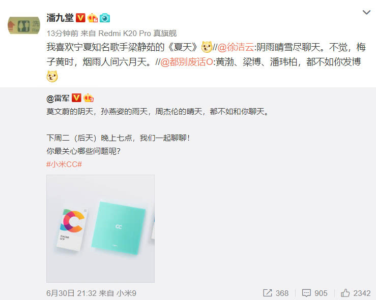Open the @都别废话O mention link
This screenshot has height=300, width=376.
186,62
